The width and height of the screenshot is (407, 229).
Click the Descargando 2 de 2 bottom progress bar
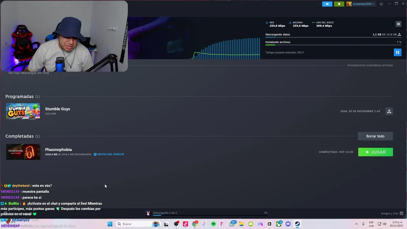click(x=210, y=215)
